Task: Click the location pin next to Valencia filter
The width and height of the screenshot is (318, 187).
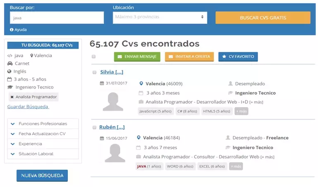Action: (x=32, y=56)
